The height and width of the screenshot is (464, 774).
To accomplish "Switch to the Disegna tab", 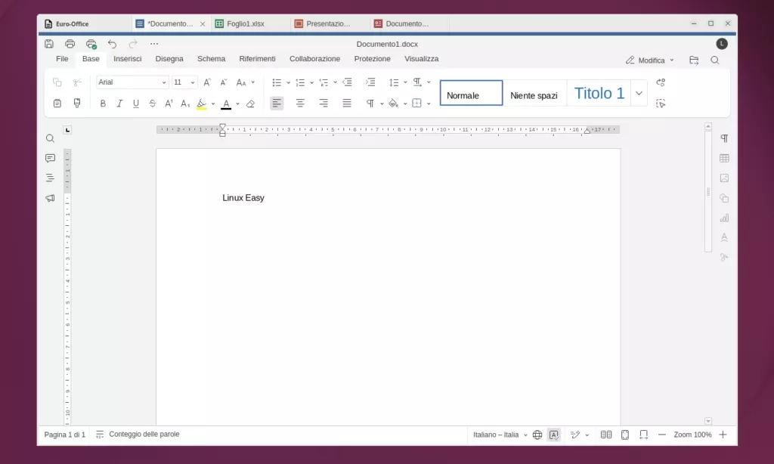I will click(169, 59).
